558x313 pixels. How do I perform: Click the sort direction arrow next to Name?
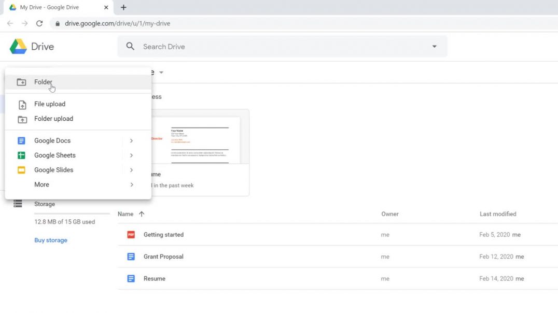click(x=142, y=214)
